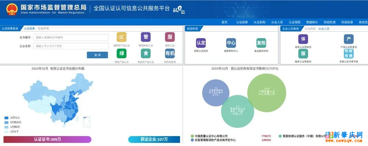Click the 产品认证检查员 icon

(x=348, y=39)
